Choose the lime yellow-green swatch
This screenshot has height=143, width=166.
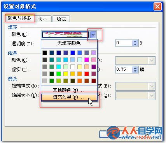pyautogui.click(x=59, y=81)
